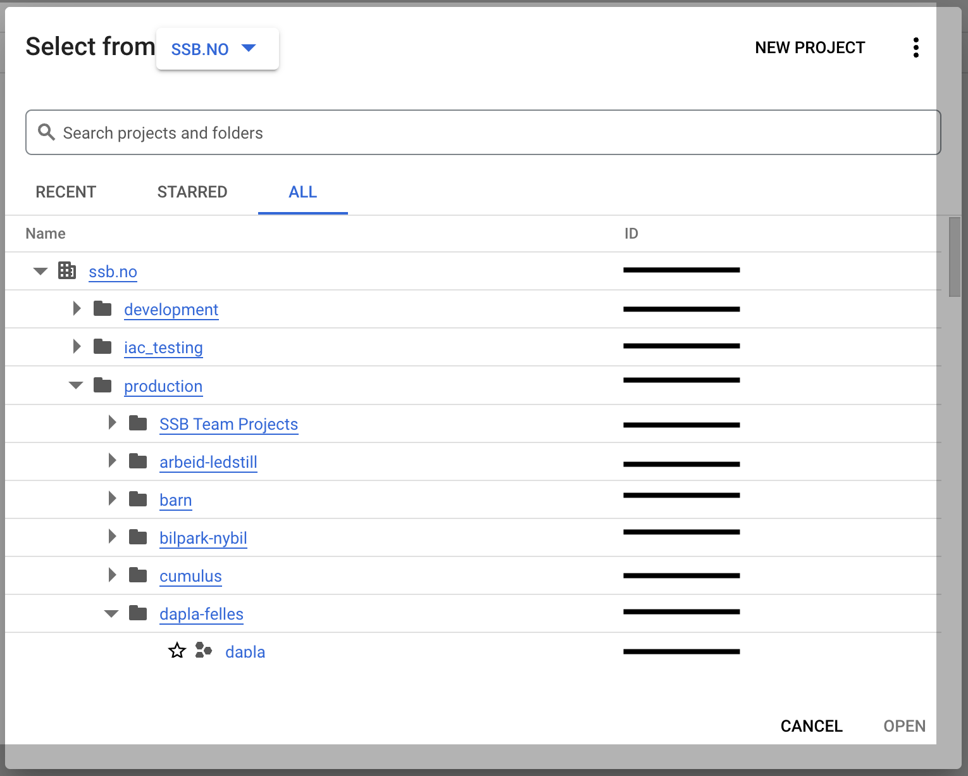Click the search magnifier icon
Screen dimensions: 968x776
coord(46,132)
